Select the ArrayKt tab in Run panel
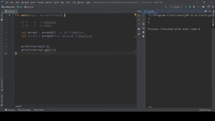Image resolution: width=215 pixels, height=121 pixels. pos(150,11)
